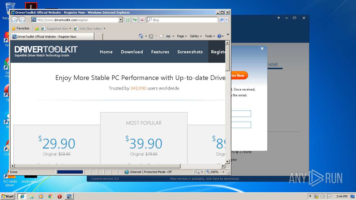
Task: Click the orange Register Now button in dialog
Action: (239, 75)
